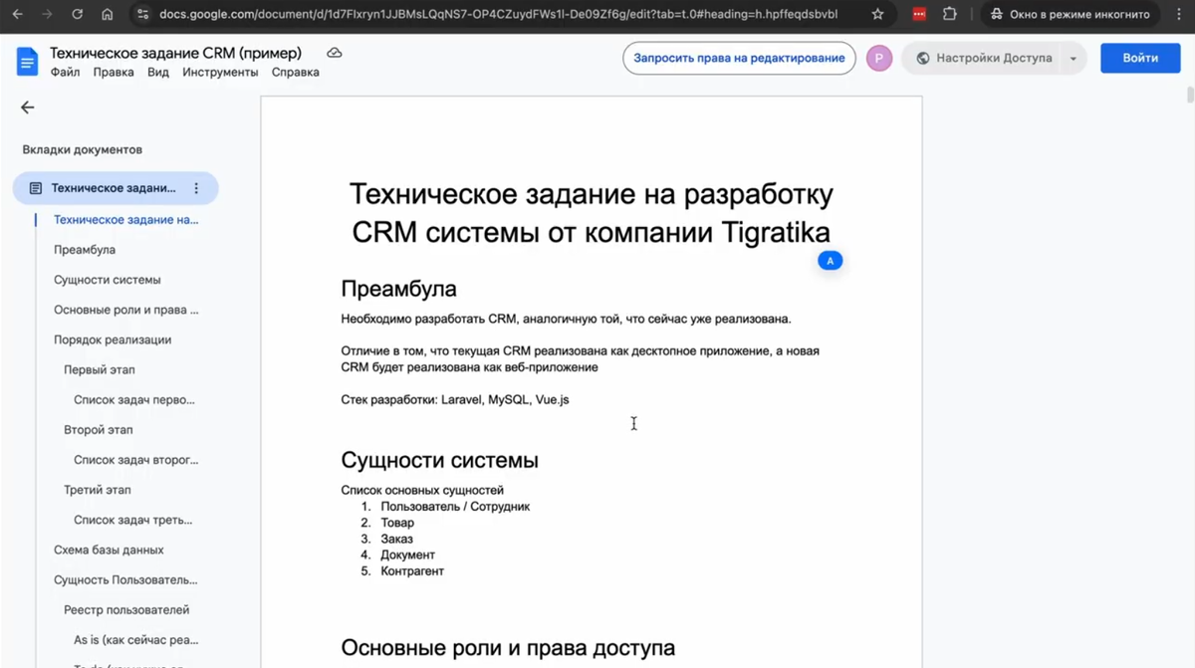Open the Правка menu

[114, 73]
